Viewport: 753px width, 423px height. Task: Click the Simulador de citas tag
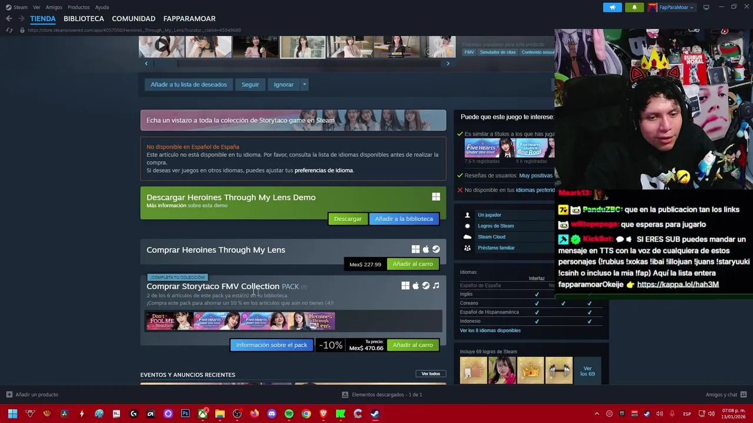pos(498,52)
